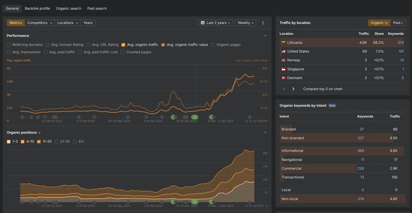Click the Norway flag icon
The width and height of the screenshot is (412, 213).
click(283, 60)
